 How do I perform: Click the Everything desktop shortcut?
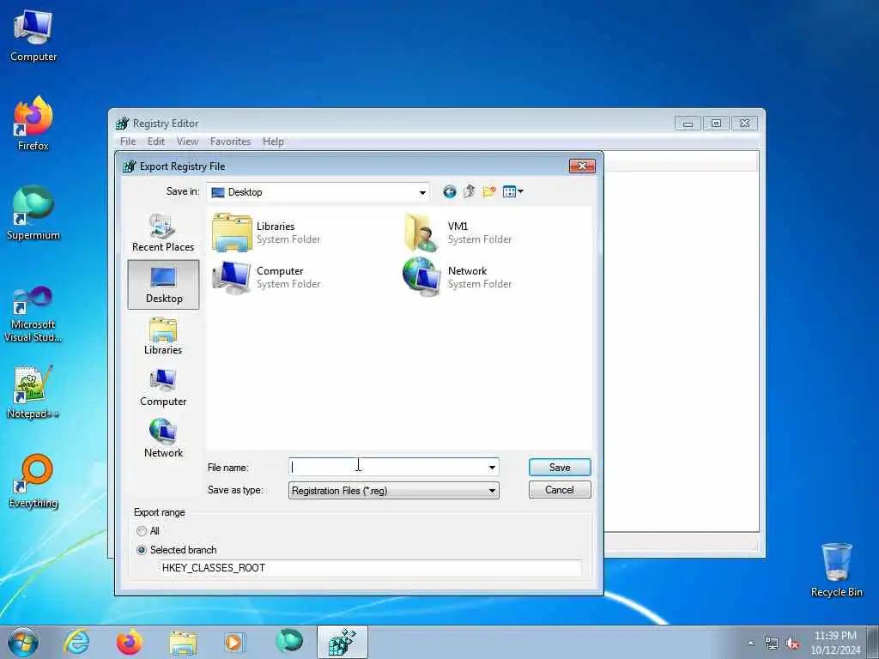point(33,481)
